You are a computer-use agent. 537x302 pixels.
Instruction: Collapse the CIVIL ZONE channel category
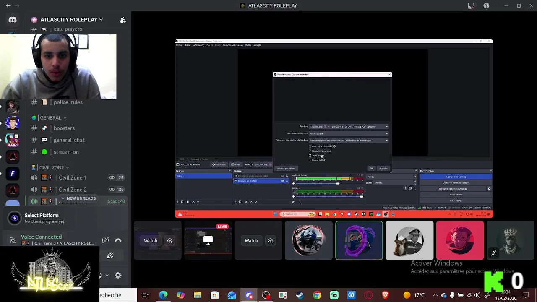[x=50, y=167]
